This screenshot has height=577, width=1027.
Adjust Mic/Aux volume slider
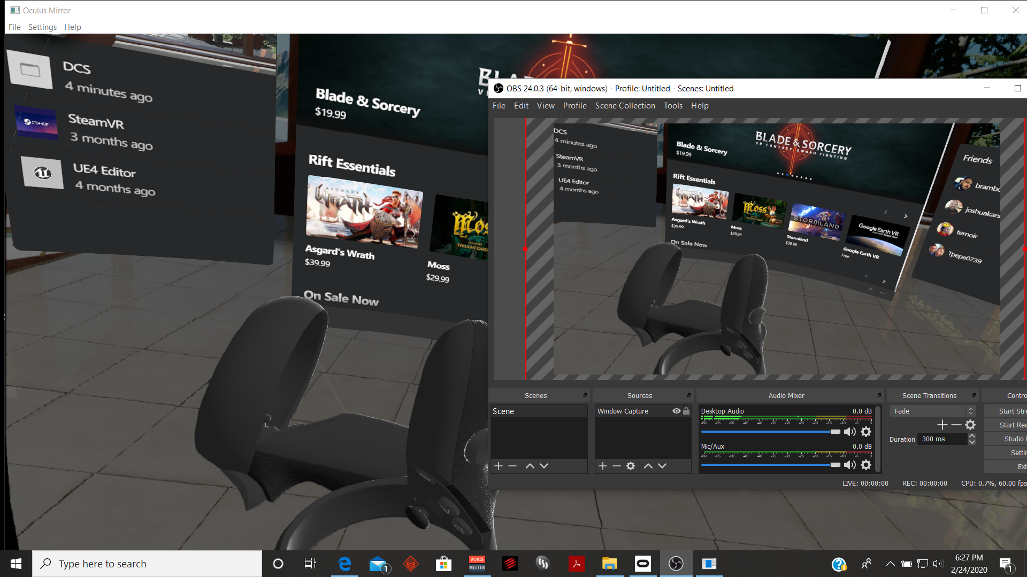771,465
